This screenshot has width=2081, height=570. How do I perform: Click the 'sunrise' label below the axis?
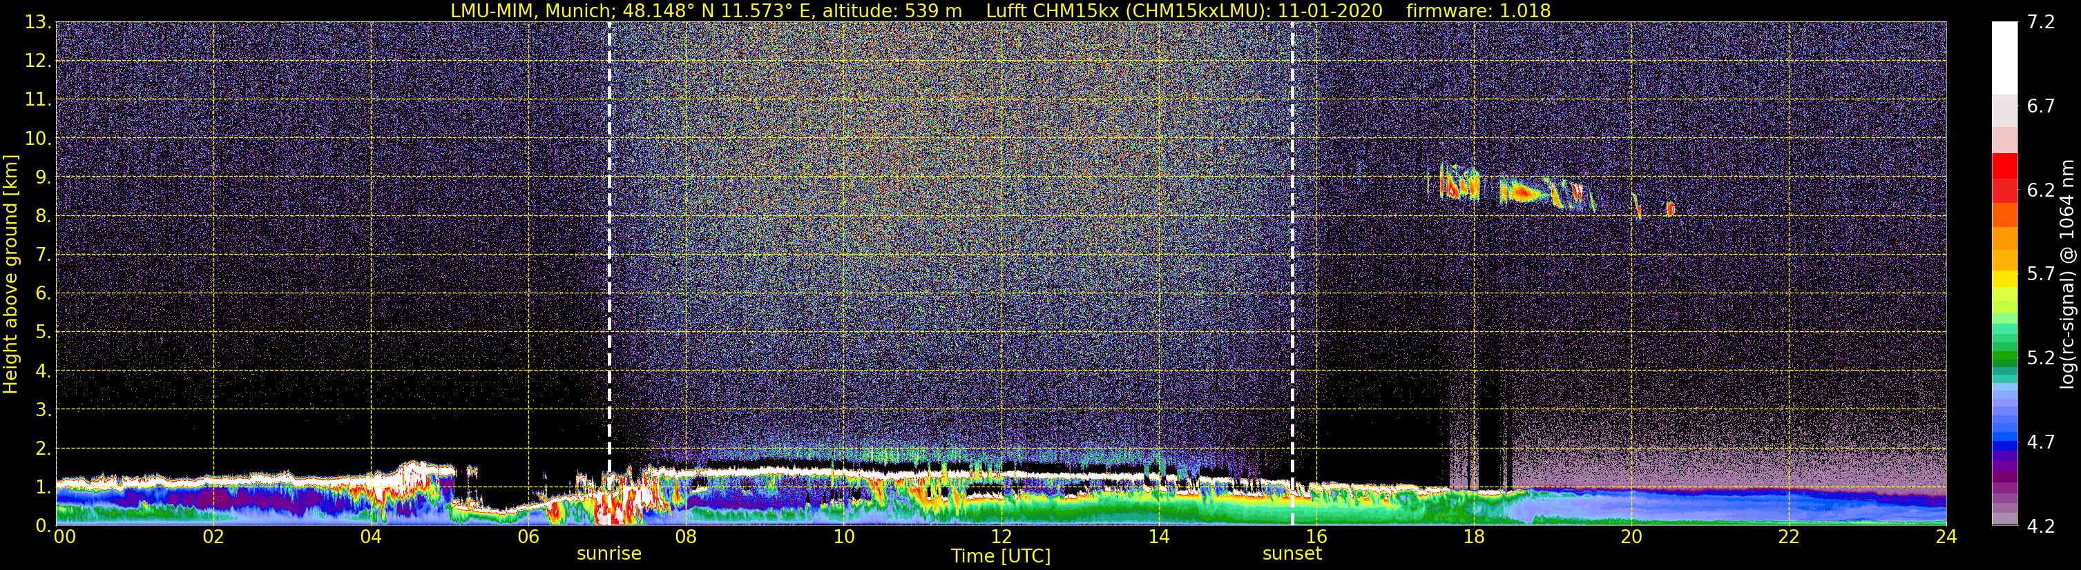[x=609, y=554]
